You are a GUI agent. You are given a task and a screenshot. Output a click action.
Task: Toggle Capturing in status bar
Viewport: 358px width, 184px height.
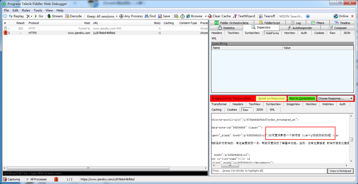[12, 179]
